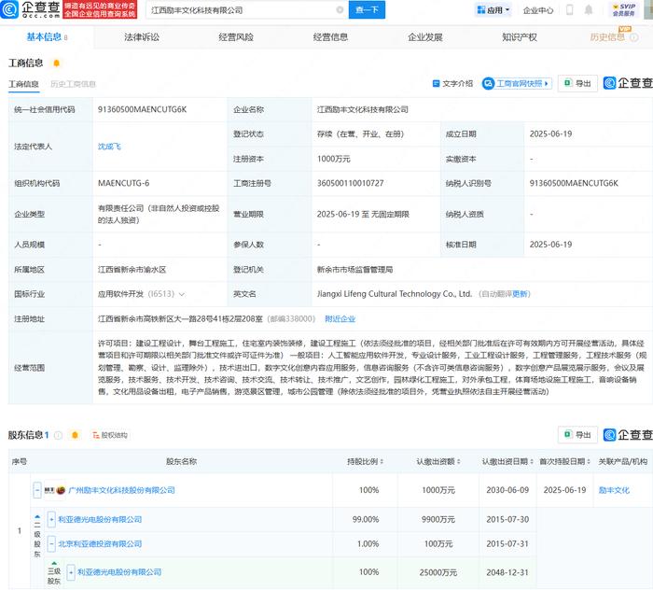Expand 应用软件开发 industry chevron
This screenshot has width=653, height=590.
(x=182, y=294)
